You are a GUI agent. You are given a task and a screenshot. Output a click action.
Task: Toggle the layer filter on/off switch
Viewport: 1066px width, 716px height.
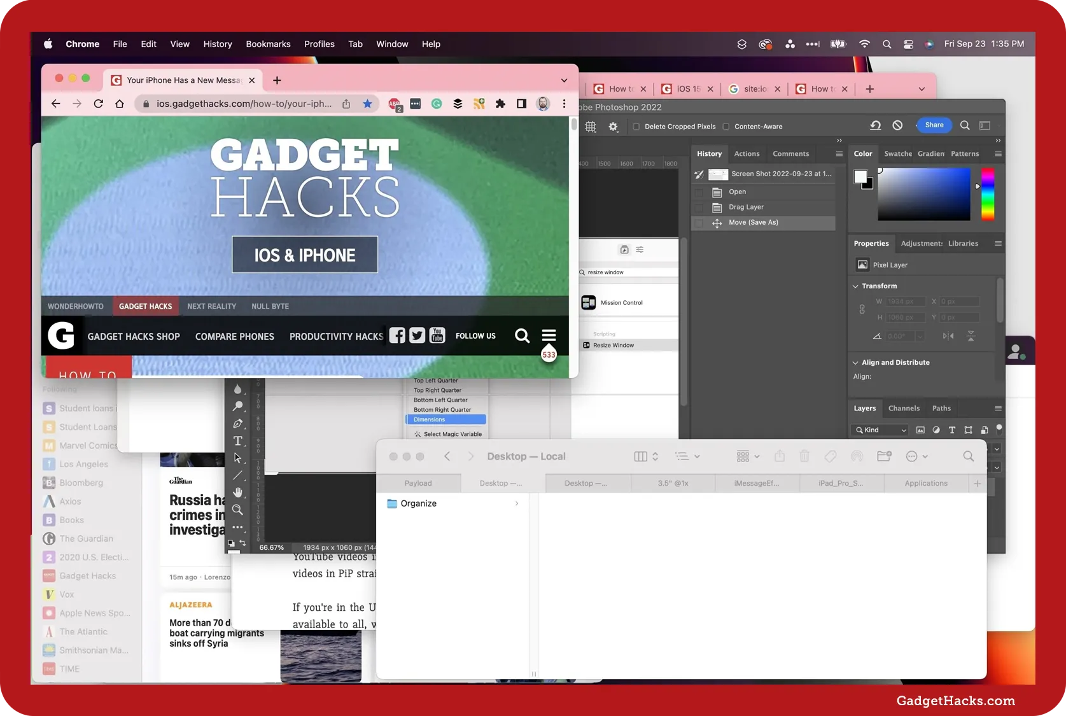(x=999, y=429)
